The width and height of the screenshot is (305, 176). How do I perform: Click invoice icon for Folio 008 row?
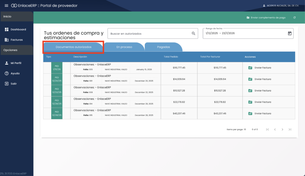click(x=250, y=91)
